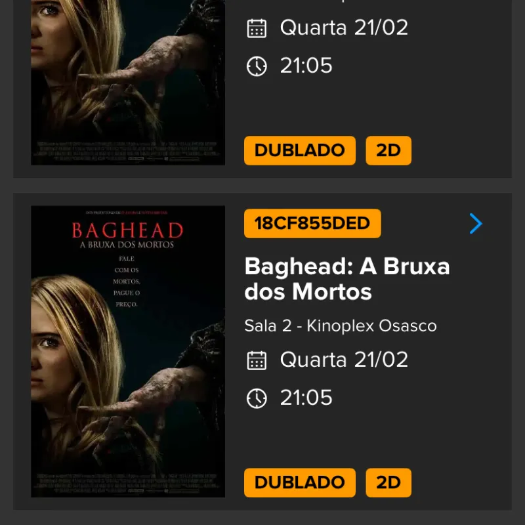Open Baghead poster in second ticket
Image resolution: width=525 pixels, height=525 pixels.
pos(128,352)
